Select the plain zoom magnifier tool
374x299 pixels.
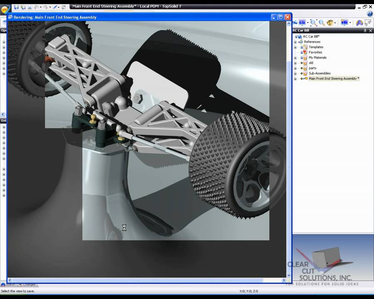click(322, 23)
